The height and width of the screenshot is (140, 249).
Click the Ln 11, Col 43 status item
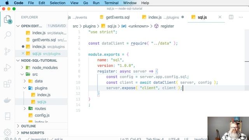131,139
